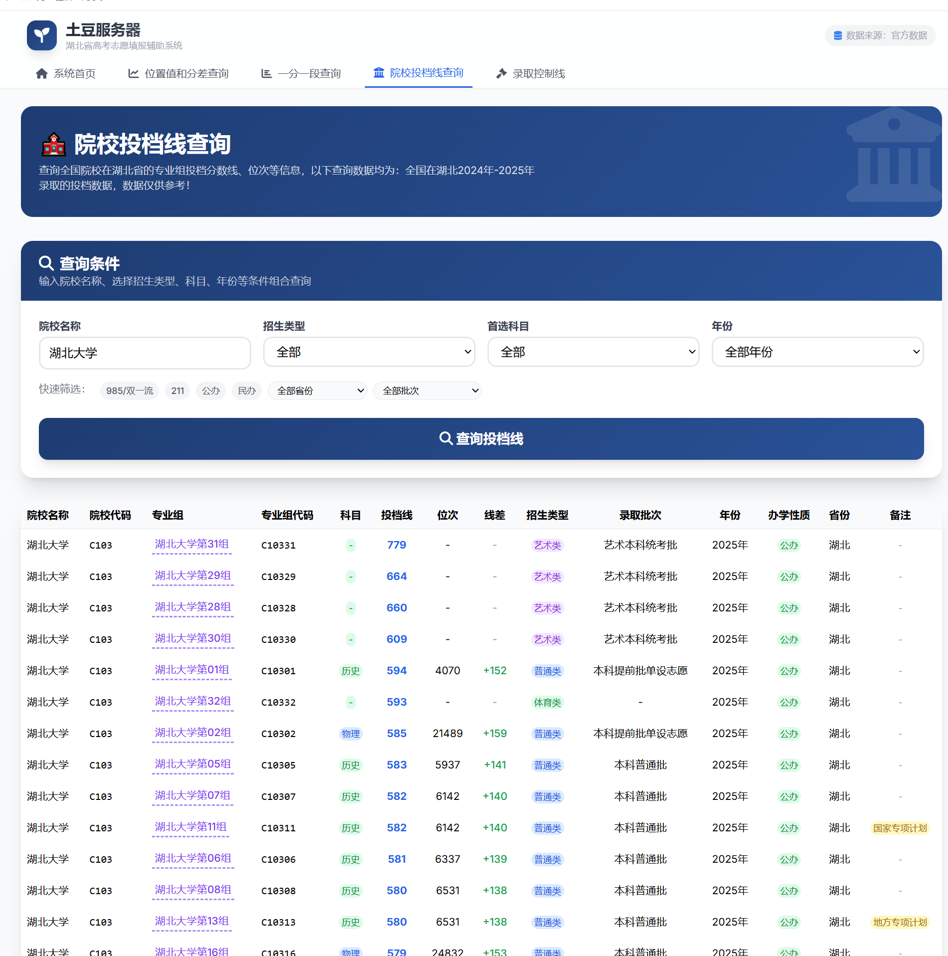Click the home icon next to 系统首页
Viewport: 948px width, 956px height.
42,74
